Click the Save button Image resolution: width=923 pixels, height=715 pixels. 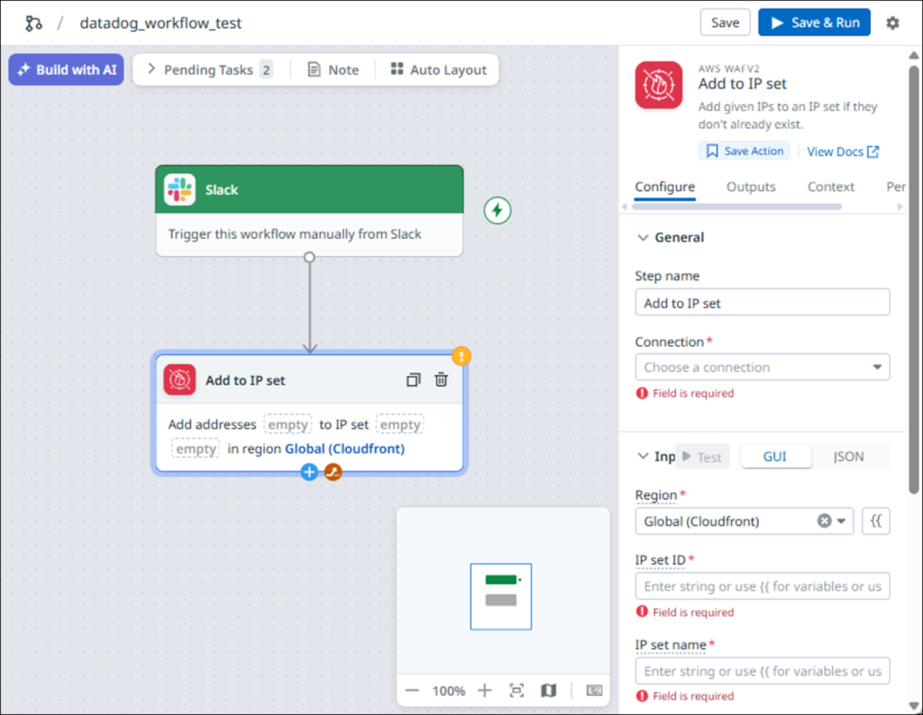(x=725, y=23)
